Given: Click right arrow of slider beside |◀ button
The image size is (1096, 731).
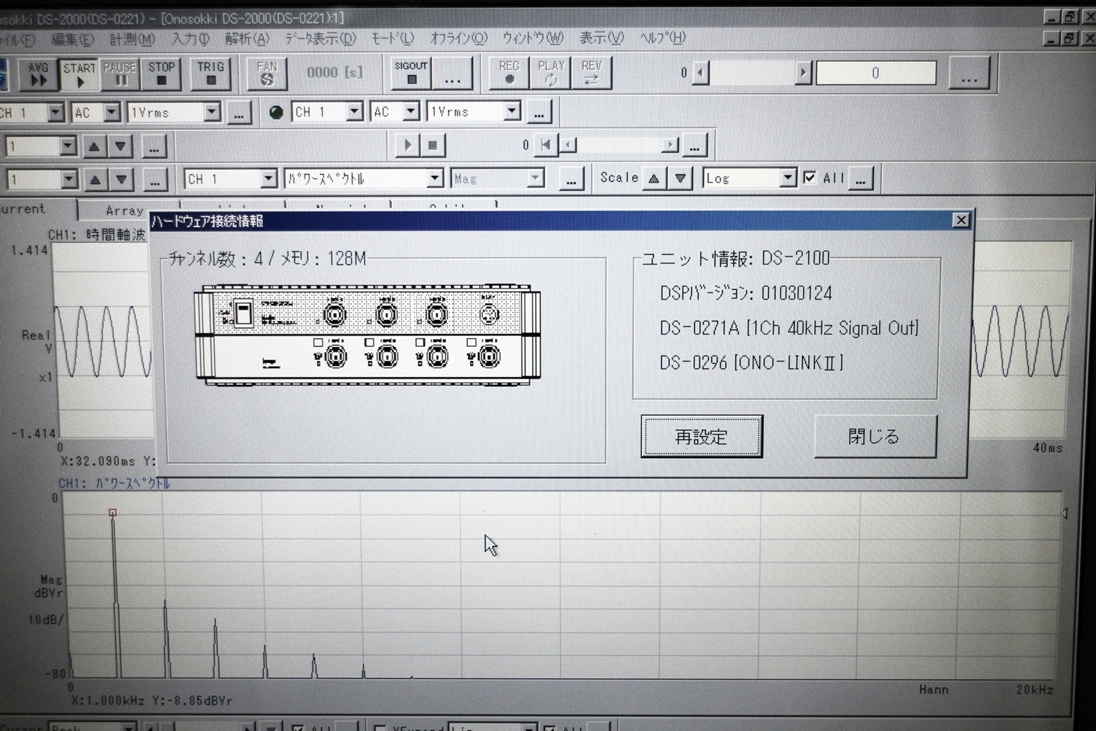Looking at the screenshot, I should (670, 146).
